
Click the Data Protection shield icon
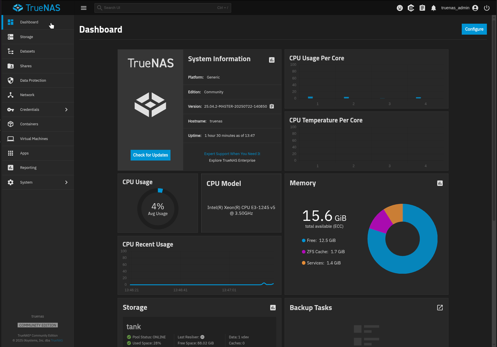point(11,80)
